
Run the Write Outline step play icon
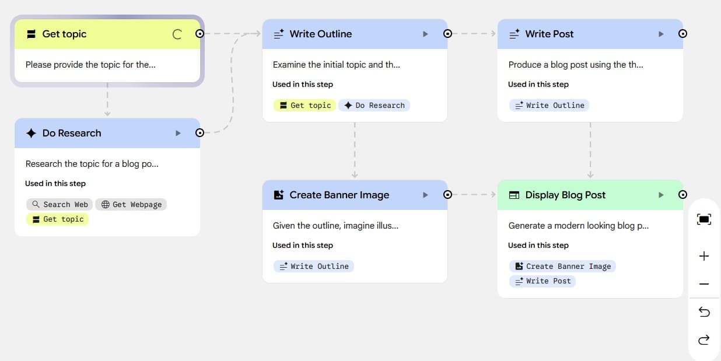(x=425, y=34)
